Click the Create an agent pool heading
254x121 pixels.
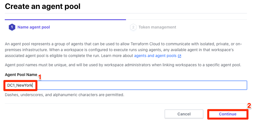(x=43, y=6)
